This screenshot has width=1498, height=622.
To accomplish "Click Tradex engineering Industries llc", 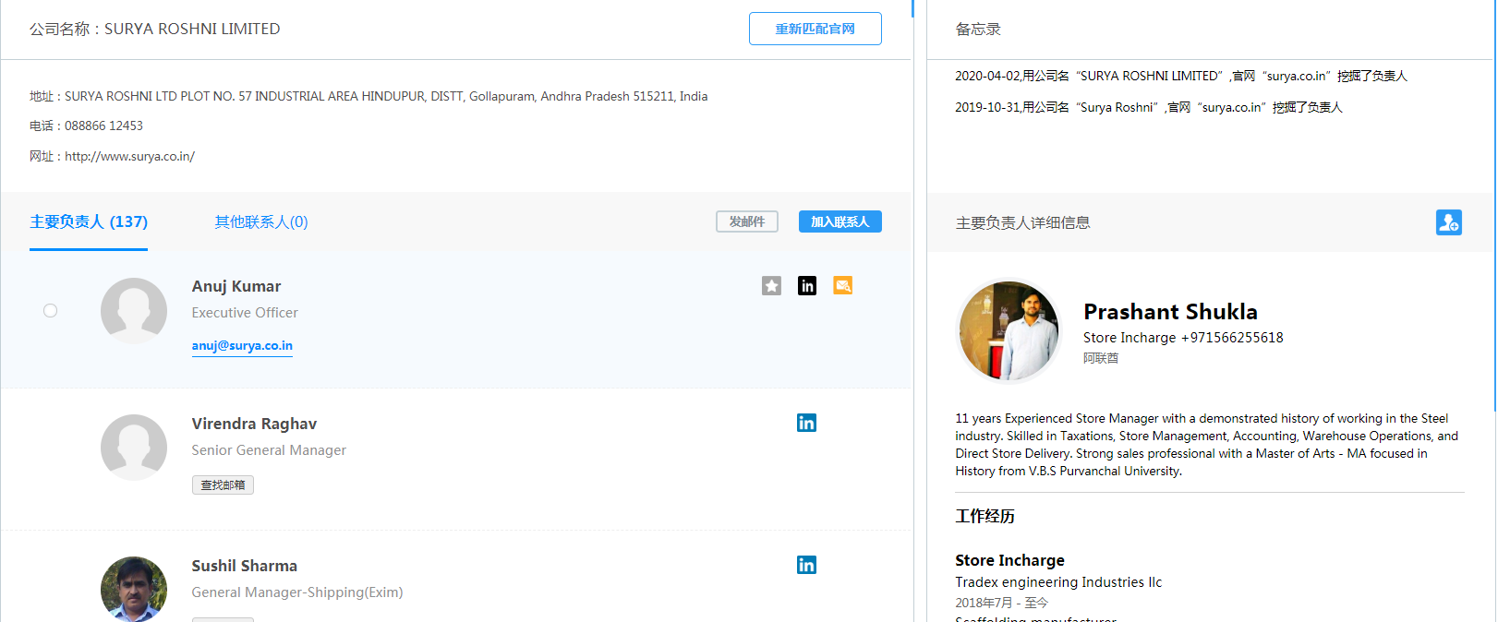I will point(1058,582).
